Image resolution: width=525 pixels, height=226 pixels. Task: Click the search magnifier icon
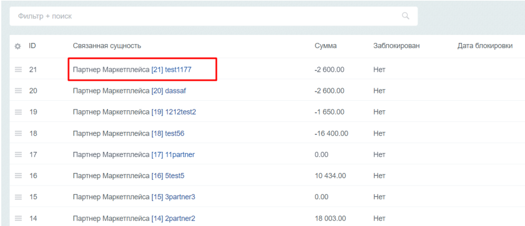(406, 16)
